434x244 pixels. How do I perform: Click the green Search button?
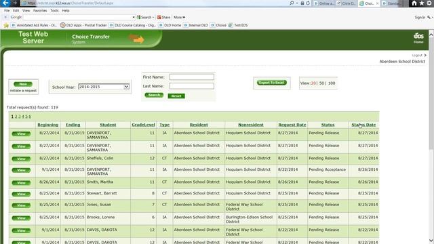point(154,95)
